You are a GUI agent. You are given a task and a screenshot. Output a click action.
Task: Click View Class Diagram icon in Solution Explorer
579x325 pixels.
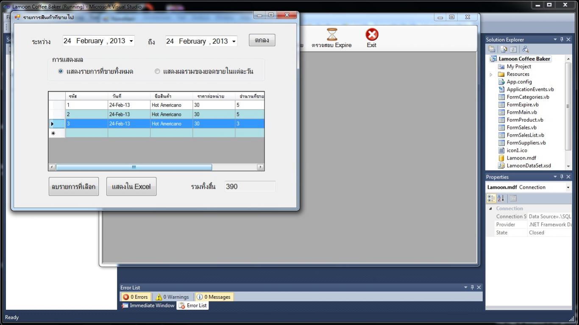click(x=525, y=49)
